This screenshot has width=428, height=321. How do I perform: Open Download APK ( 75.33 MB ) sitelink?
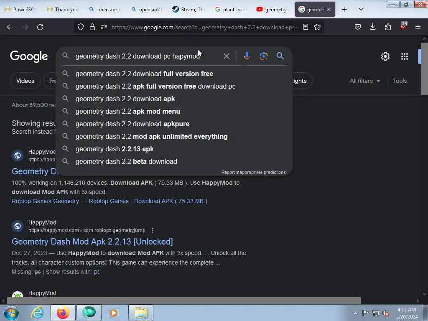[171, 201]
